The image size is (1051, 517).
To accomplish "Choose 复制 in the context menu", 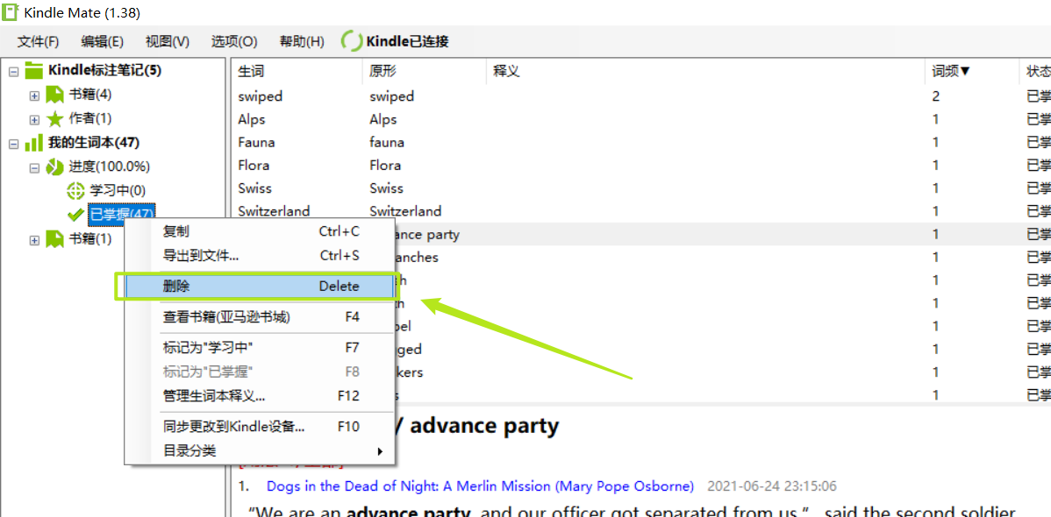I will 260,231.
